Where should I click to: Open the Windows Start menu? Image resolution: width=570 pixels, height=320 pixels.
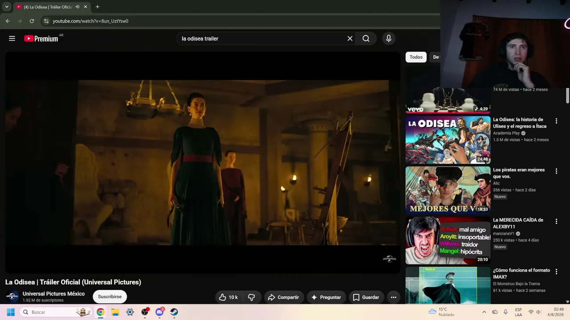click(x=11, y=312)
